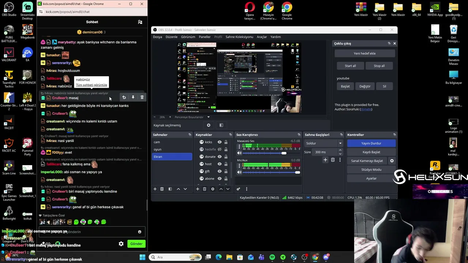Delete the selected scene with the Sahneler trash icon
The image size is (468, 263).
(x=162, y=189)
